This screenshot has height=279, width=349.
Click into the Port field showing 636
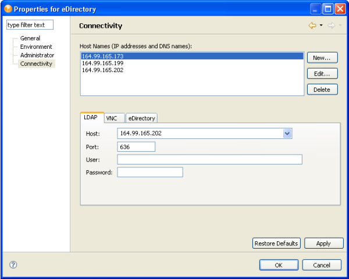tap(136, 147)
